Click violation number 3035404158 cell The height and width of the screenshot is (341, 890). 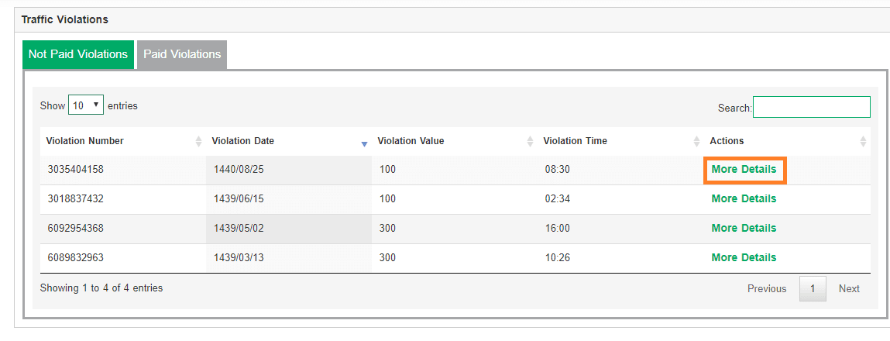tap(76, 169)
